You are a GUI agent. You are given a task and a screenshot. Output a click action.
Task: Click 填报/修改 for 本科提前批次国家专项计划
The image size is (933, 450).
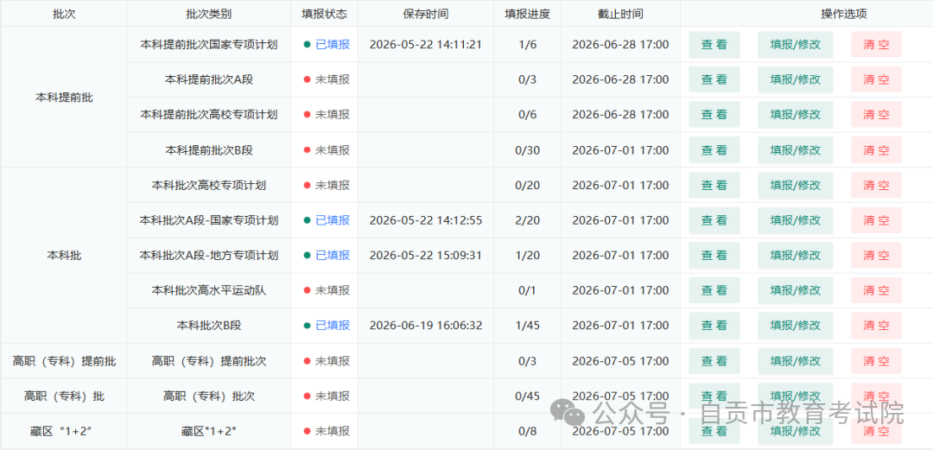pyautogui.click(x=795, y=45)
